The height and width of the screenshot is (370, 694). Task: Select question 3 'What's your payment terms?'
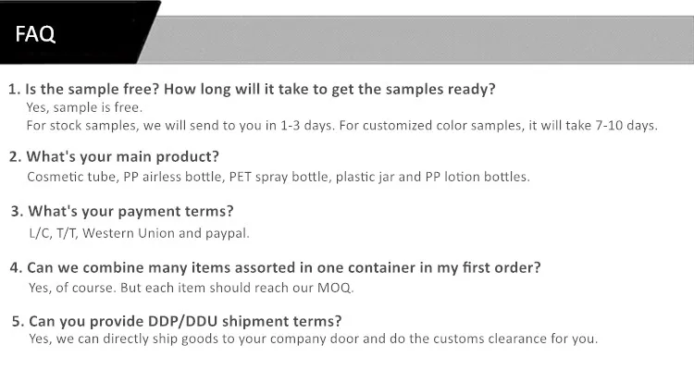pyautogui.click(x=122, y=211)
